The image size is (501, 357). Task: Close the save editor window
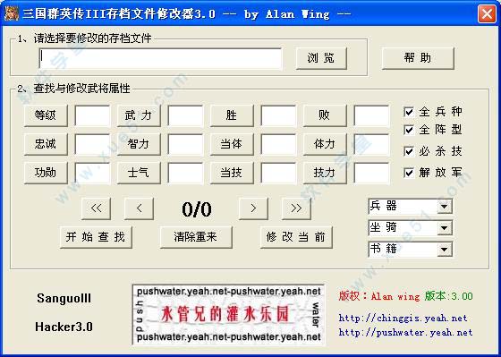click(x=487, y=13)
